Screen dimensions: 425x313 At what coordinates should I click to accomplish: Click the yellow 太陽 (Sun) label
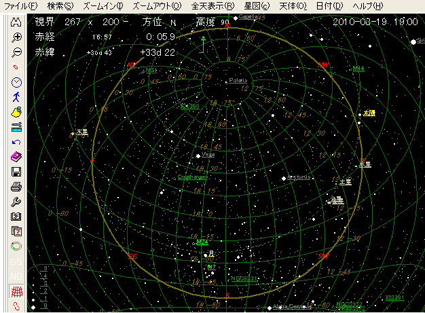click(369, 113)
